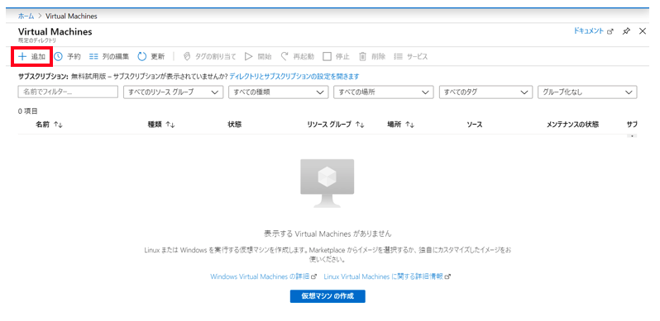Click the virtual machine monitor illustration
Image resolution: width=660 pixels, height=321 pixels.
coord(327,183)
